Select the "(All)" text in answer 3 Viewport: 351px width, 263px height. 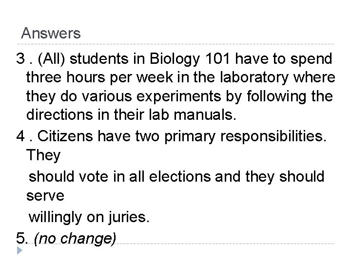(x=56, y=59)
